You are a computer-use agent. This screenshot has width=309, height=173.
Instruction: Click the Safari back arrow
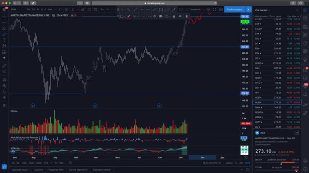click(x=15, y=3)
